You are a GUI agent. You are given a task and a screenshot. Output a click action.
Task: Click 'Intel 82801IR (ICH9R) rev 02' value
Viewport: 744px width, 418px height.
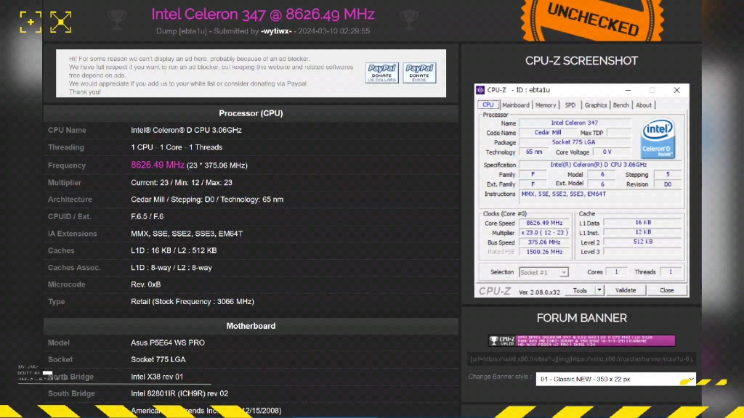click(179, 394)
